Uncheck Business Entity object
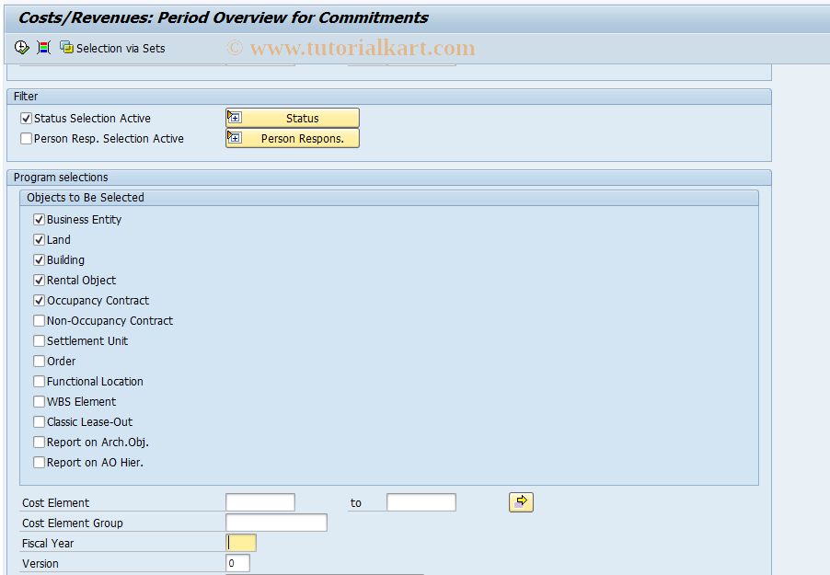 click(39, 219)
